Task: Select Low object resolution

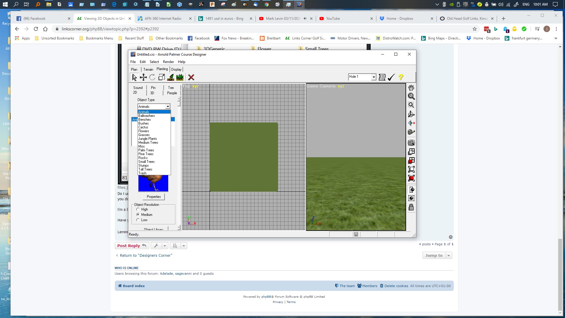Action: click(x=138, y=220)
